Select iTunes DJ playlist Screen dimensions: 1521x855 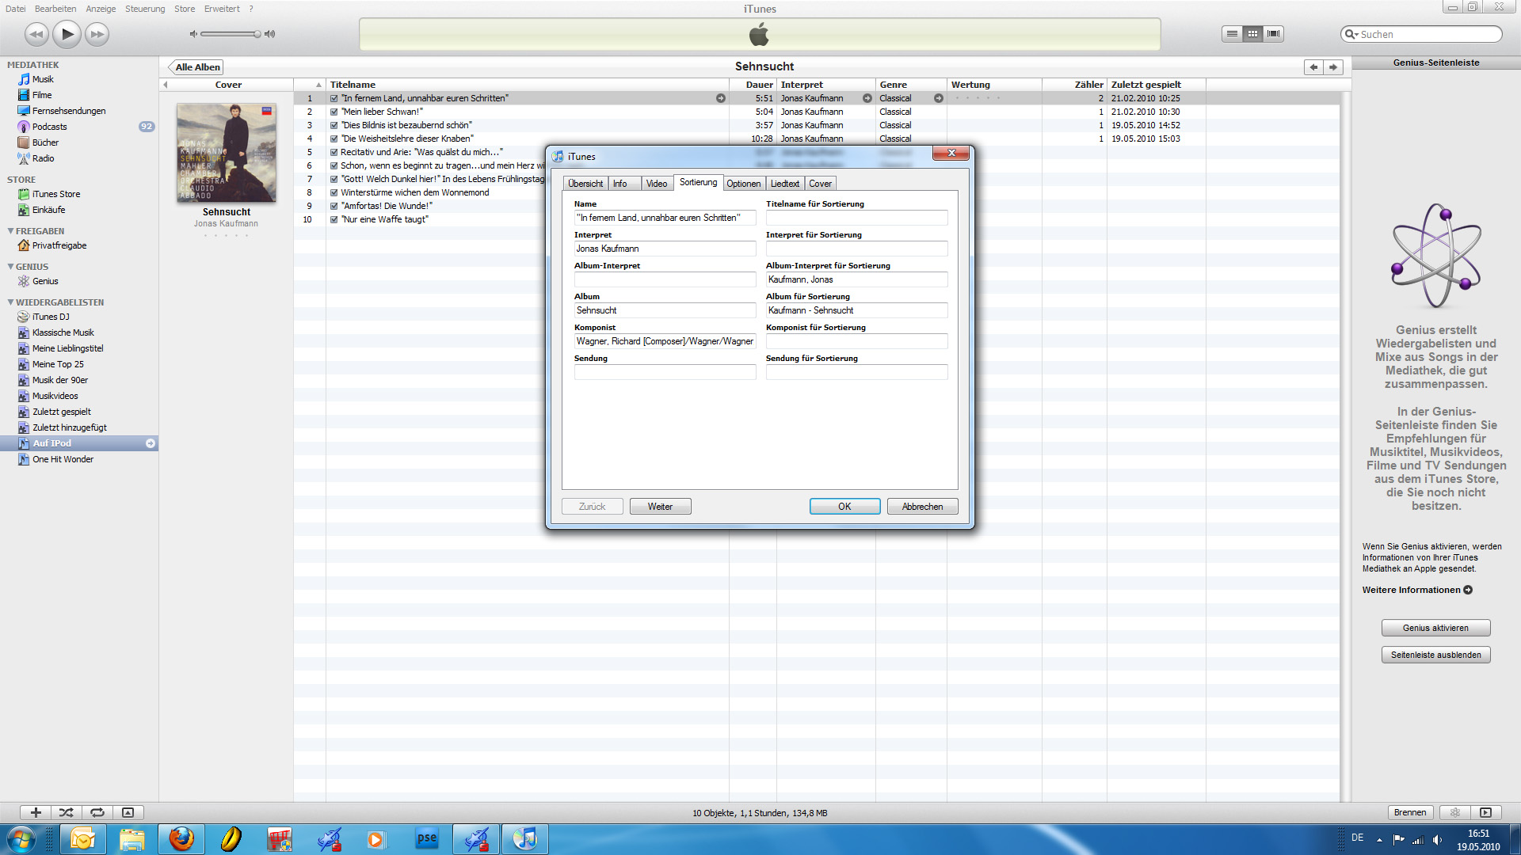51,317
